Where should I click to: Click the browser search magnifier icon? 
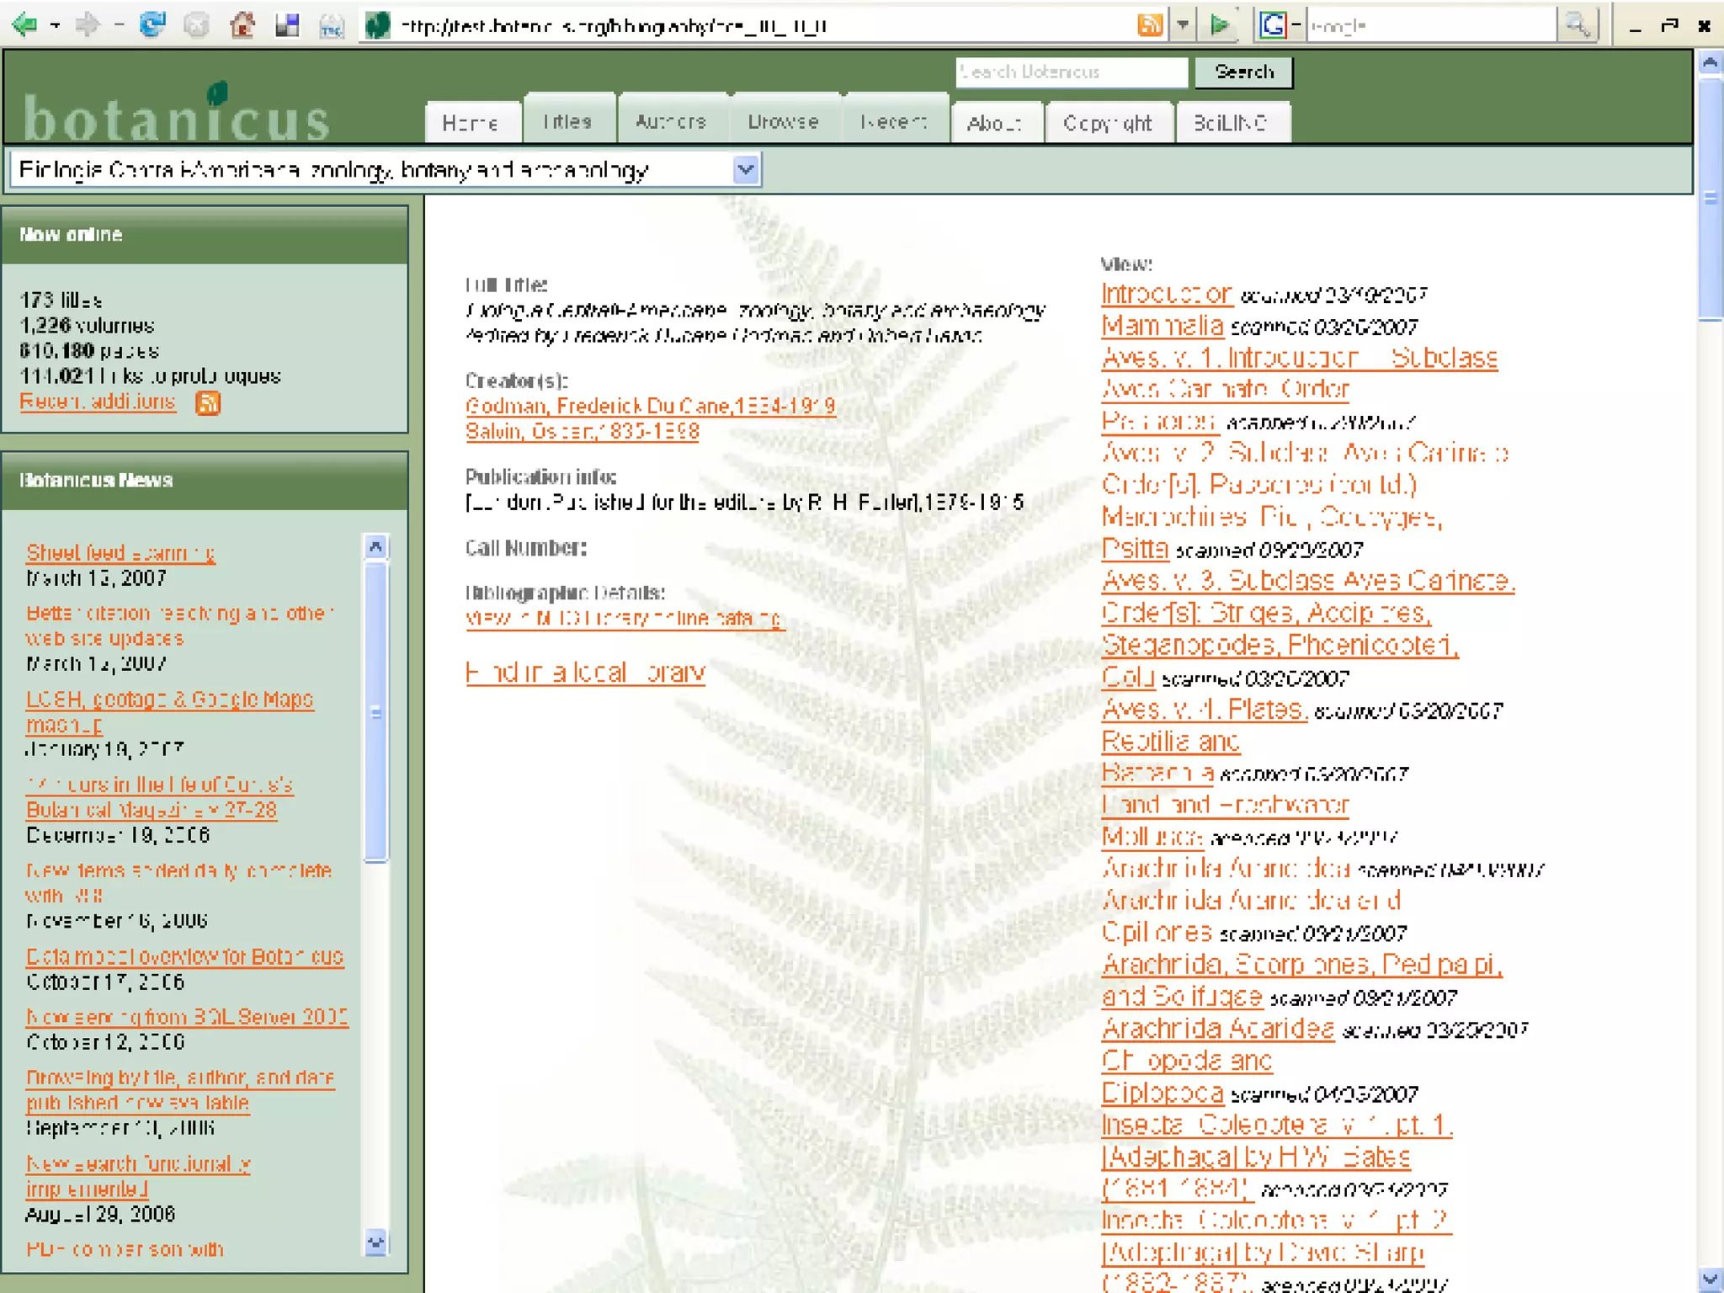[1577, 25]
